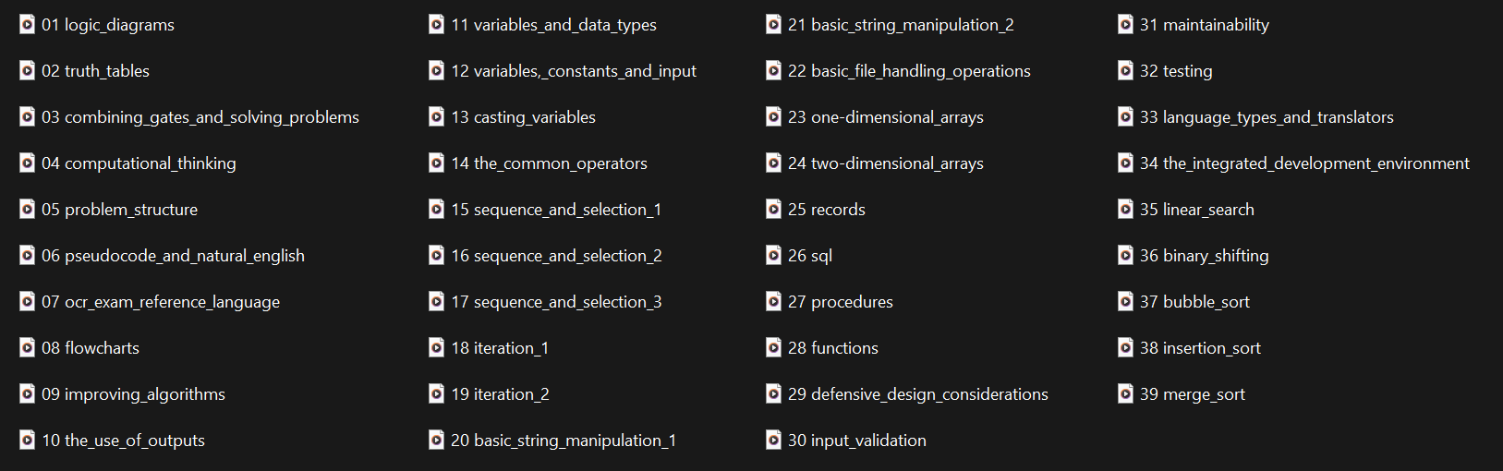Click the media icon beside 13 casting_variables

pos(436,116)
